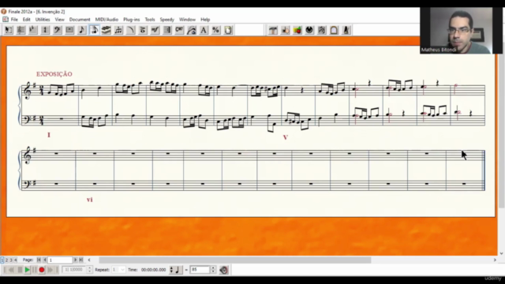Viewport: 505px width, 284px height.
Task: Select the Simple Entry note tool
Action: click(x=82, y=30)
